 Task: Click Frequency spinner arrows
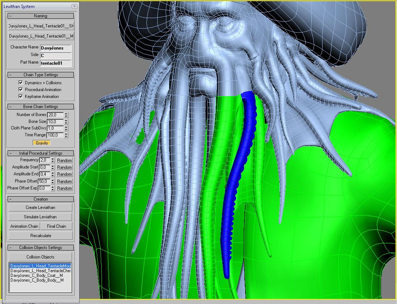(53, 160)
